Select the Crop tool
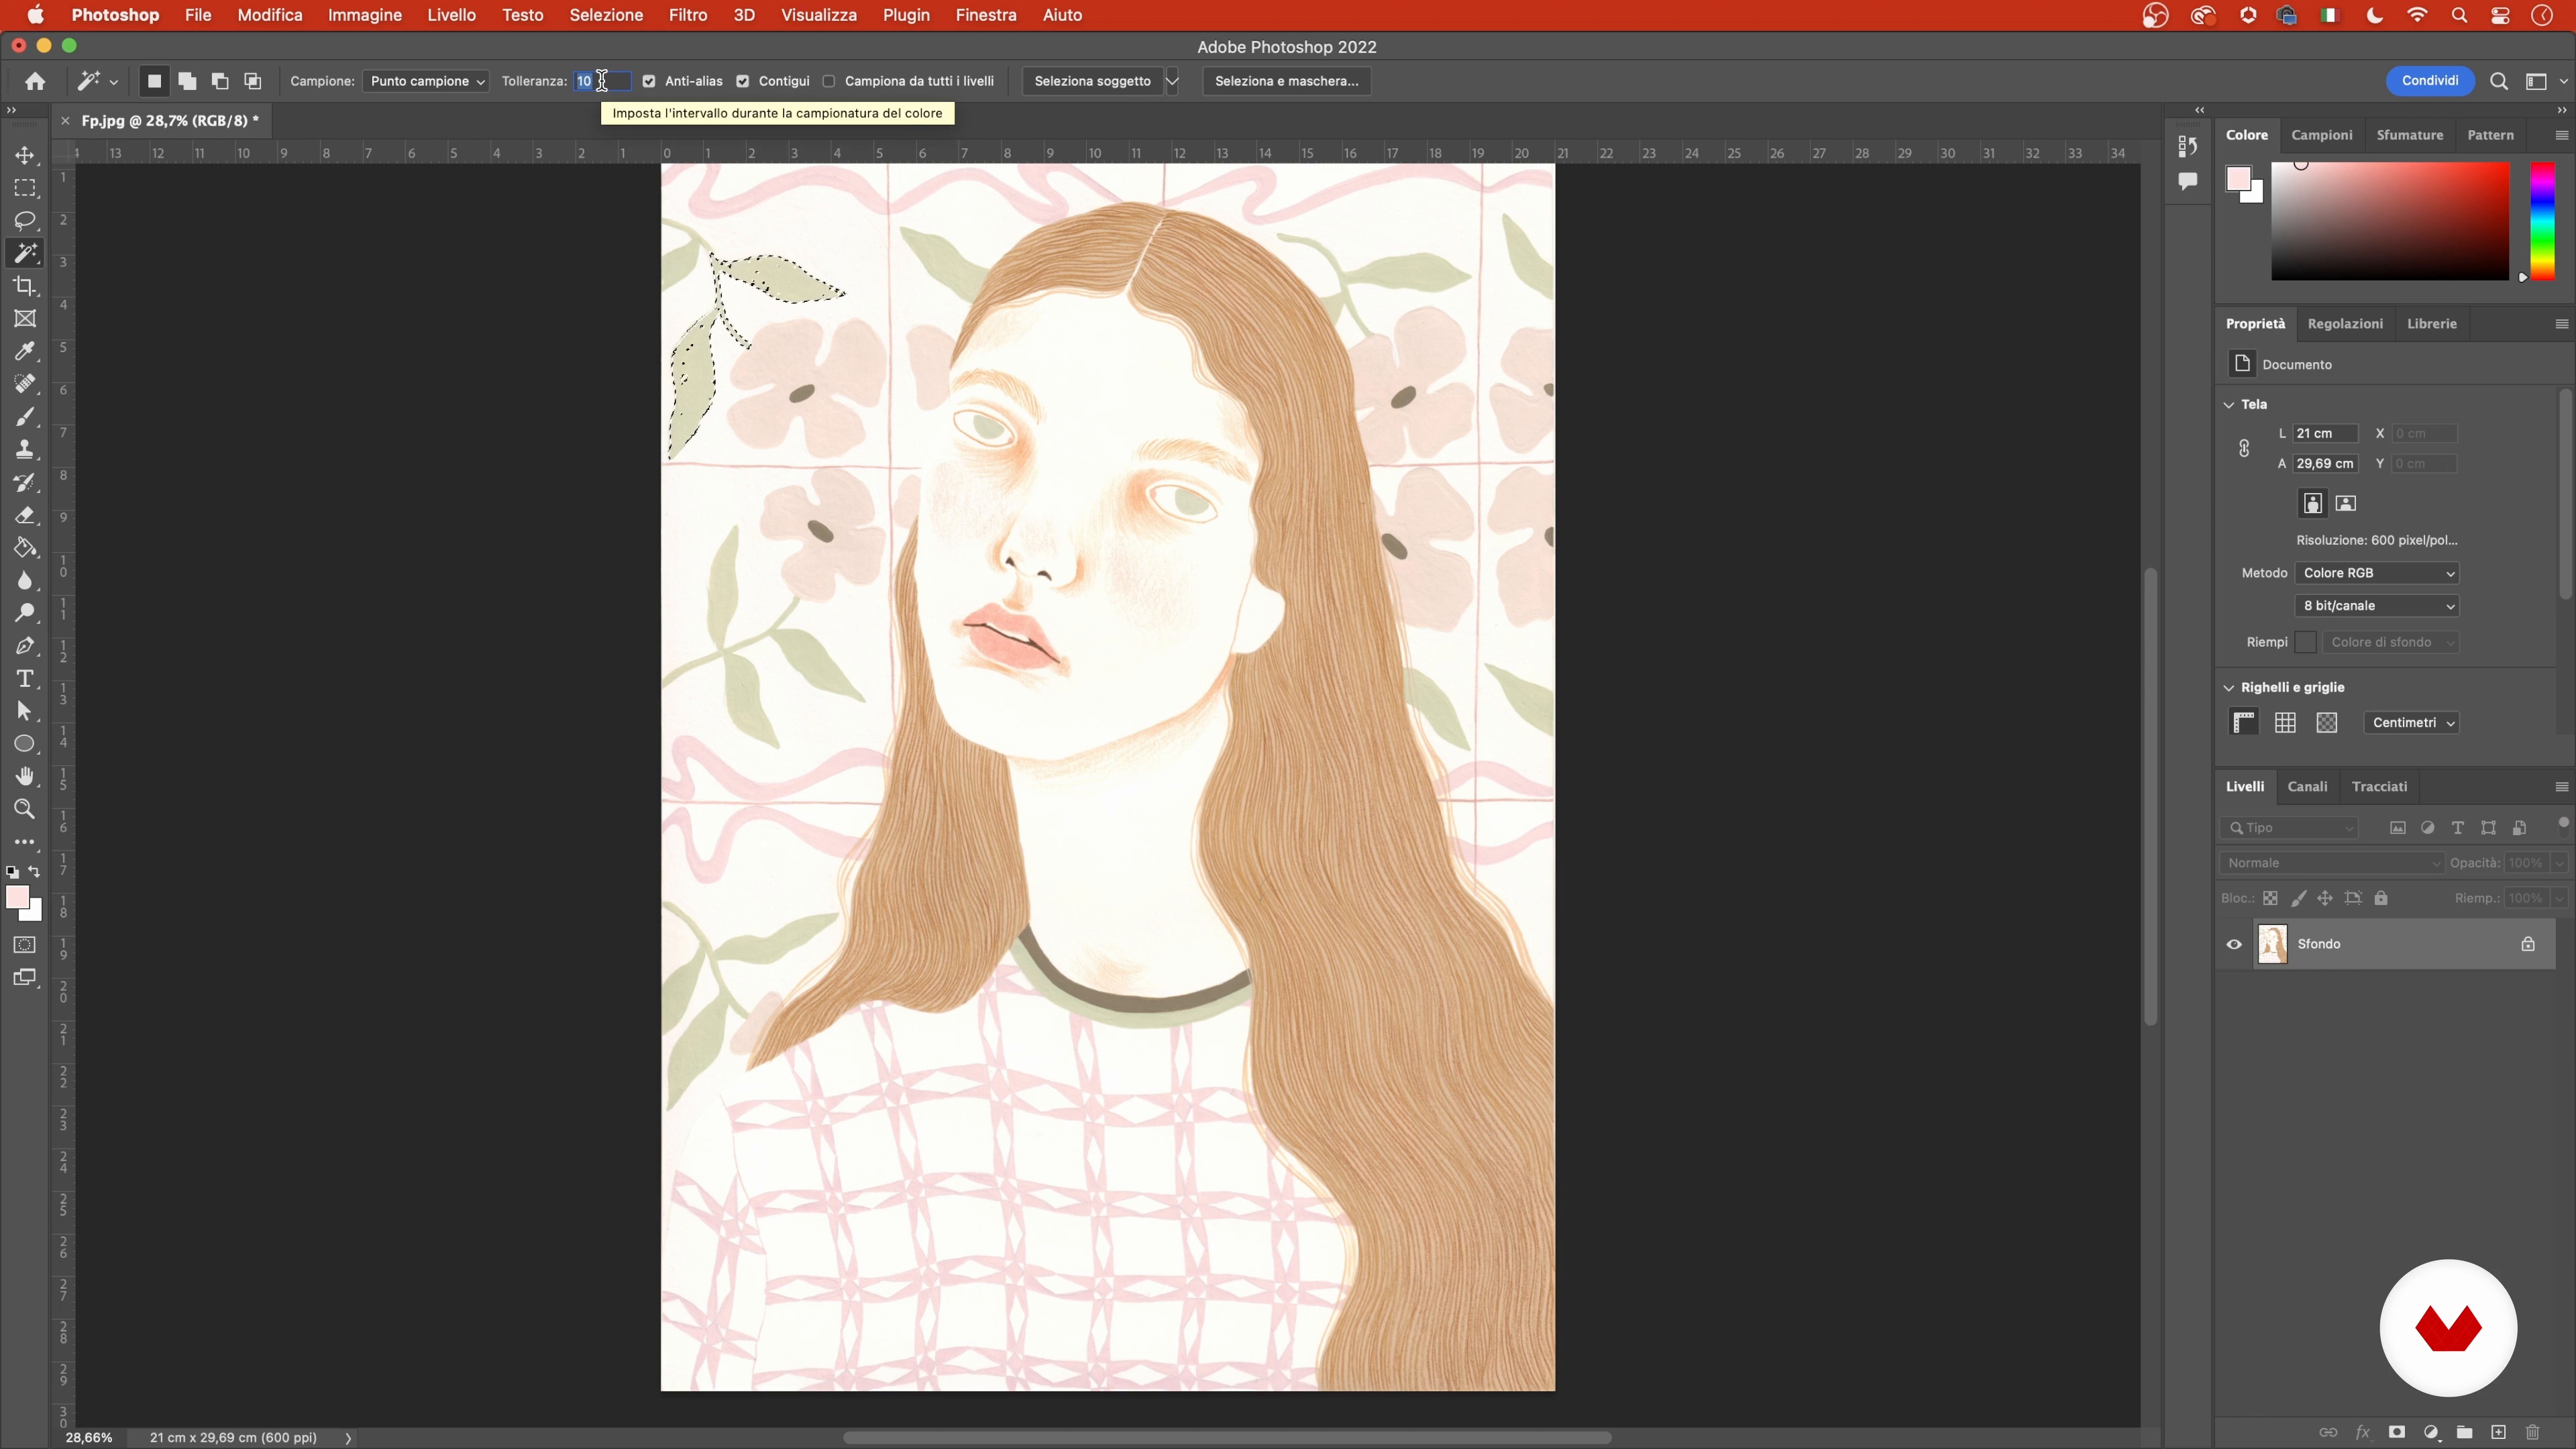This screenshot has width=2576, height=1449. point(25,286)
